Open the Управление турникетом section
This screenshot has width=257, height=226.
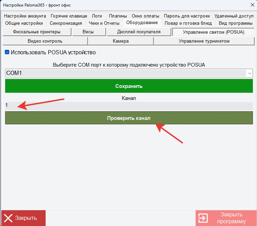(204, 41)
